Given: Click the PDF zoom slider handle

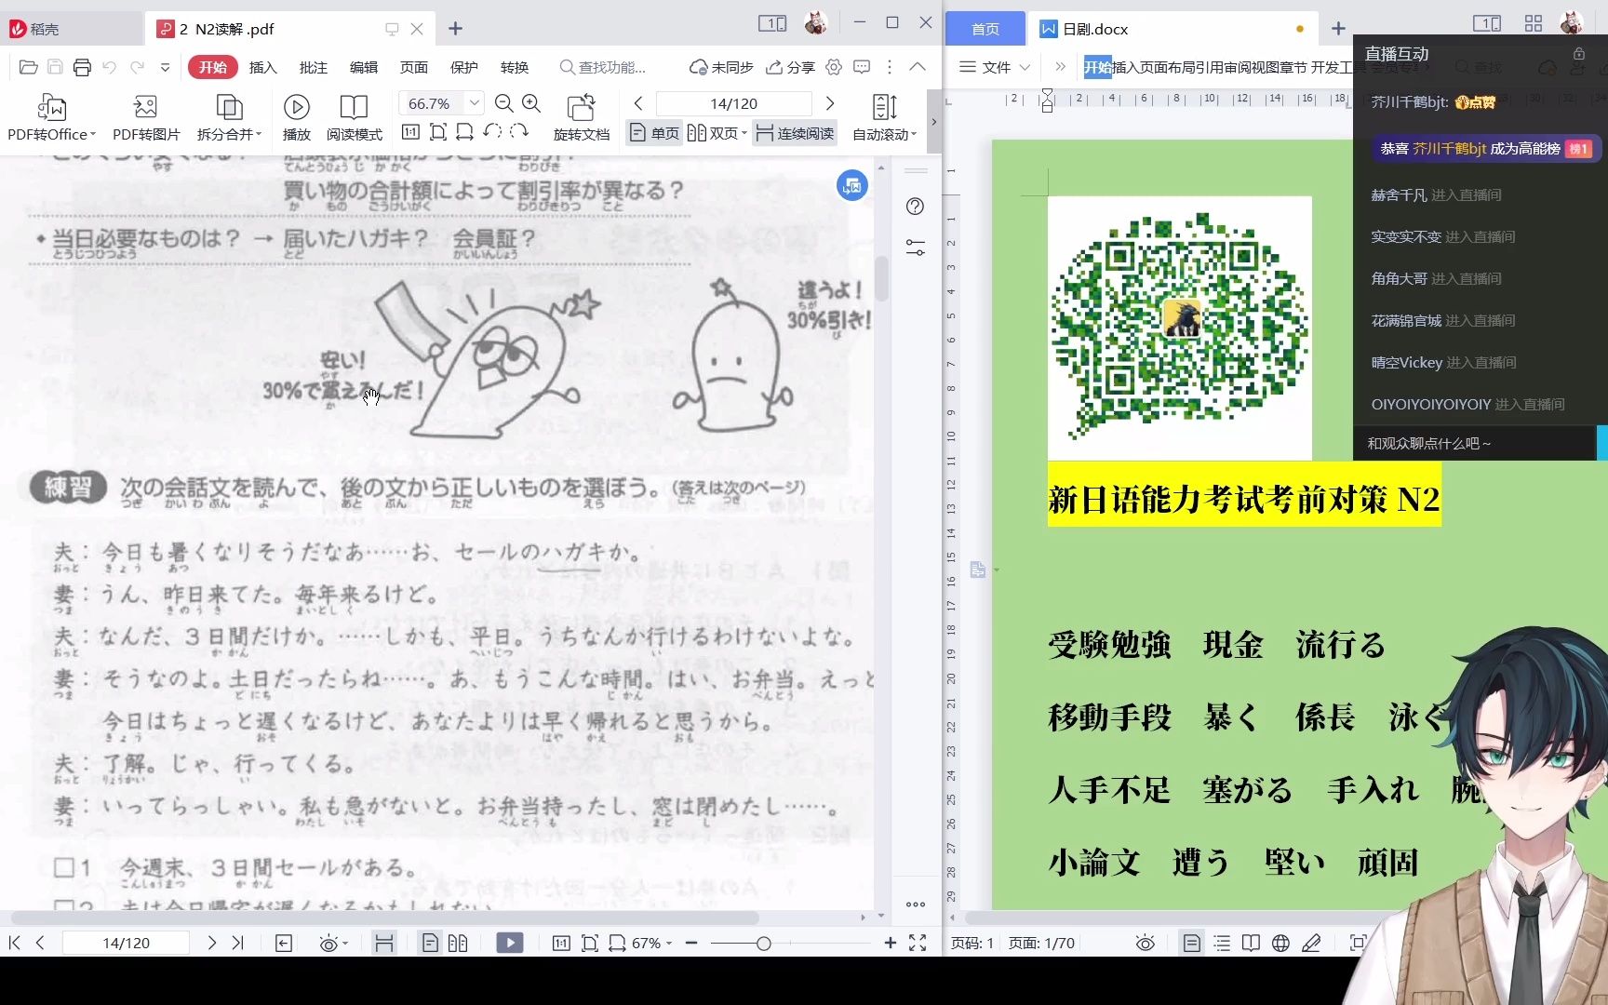Looking at the screenshot, I should (x=763, y=944).
